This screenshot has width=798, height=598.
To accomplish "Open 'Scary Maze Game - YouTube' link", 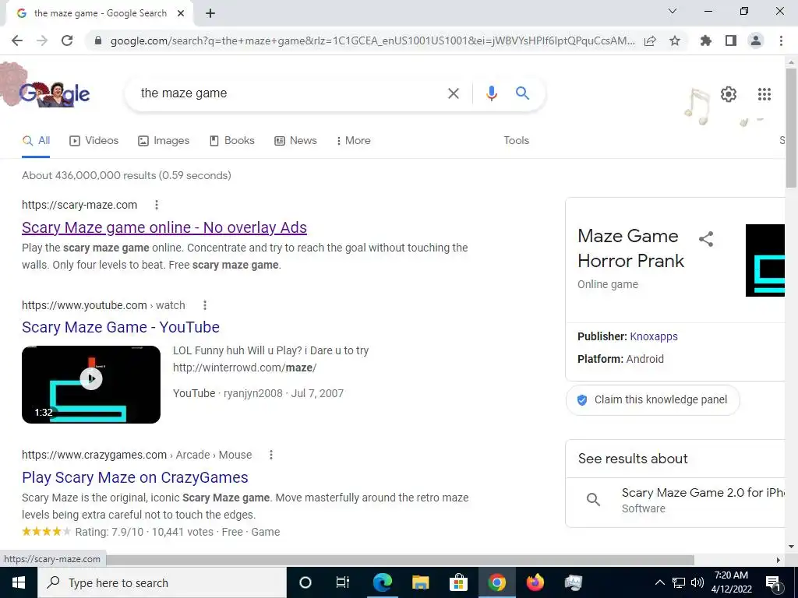I will coord(121,327).
